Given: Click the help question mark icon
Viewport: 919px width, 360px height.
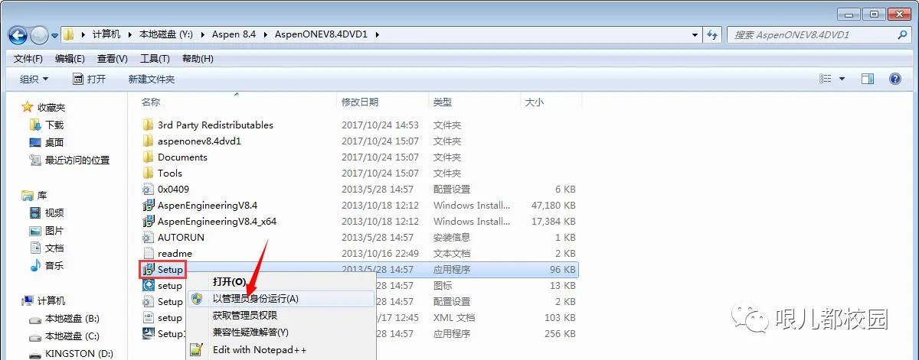Looking at the screenshot, I should tap(894, 79).
